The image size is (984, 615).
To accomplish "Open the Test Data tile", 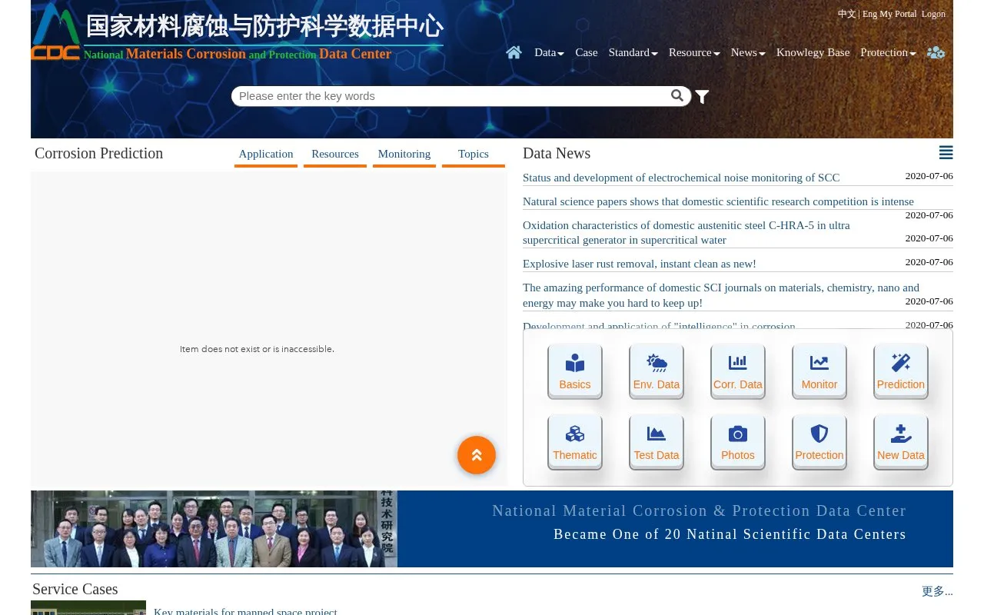I will click(x=657, y=442).
